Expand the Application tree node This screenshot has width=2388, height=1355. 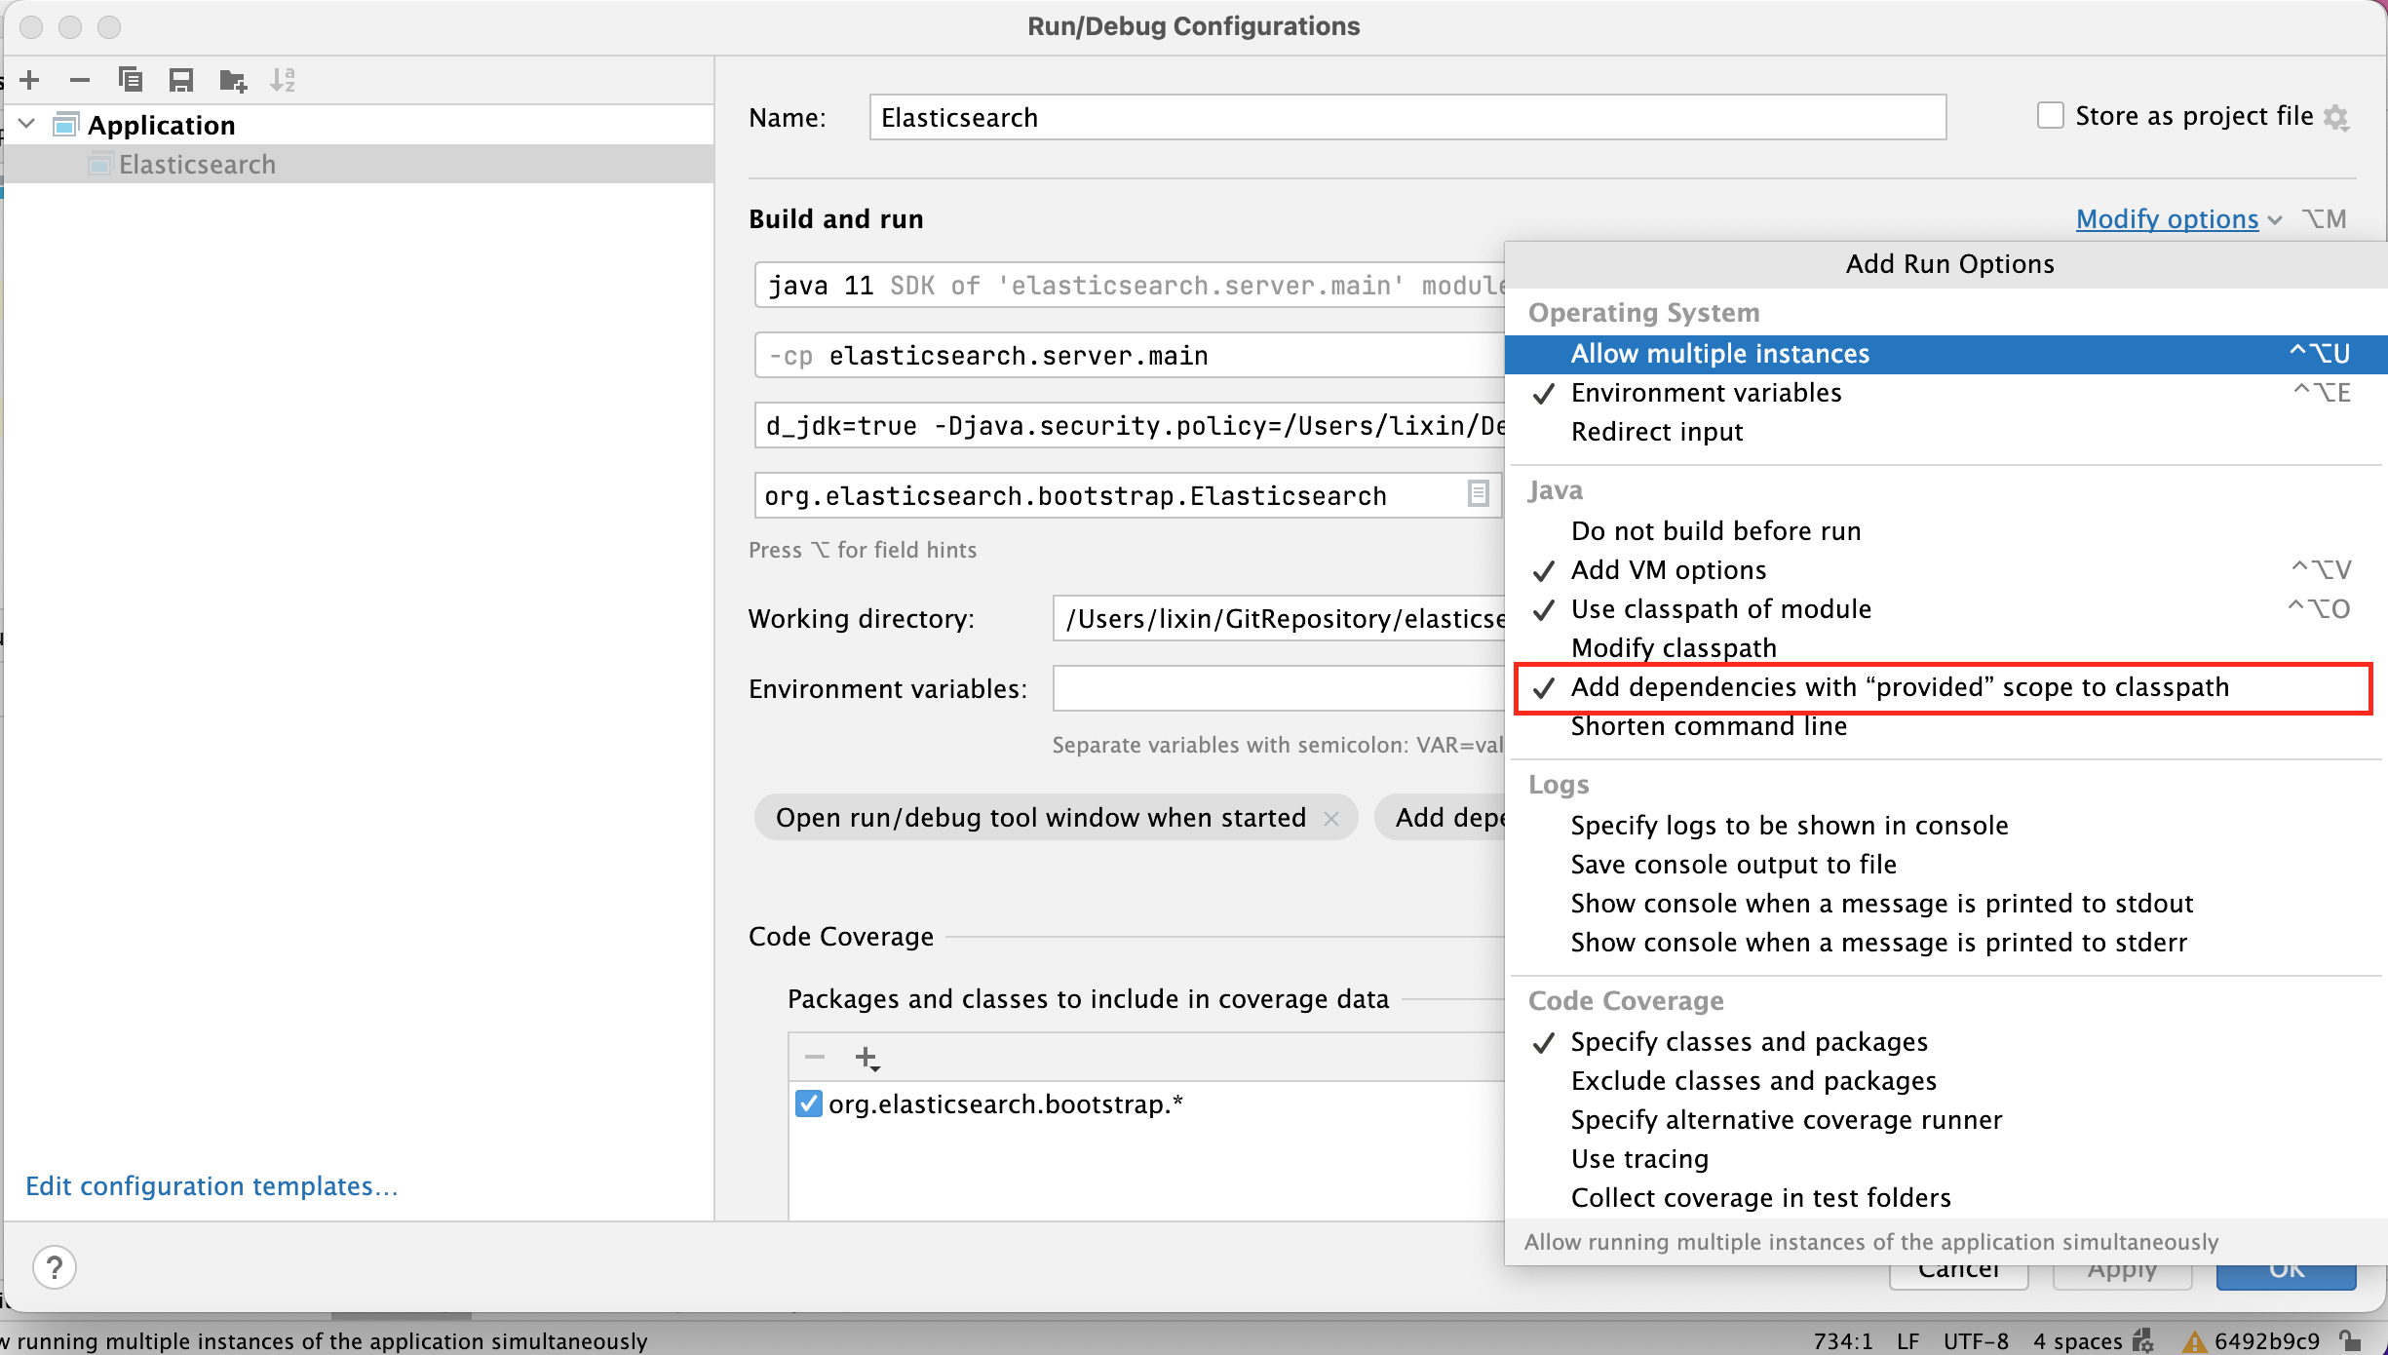pyautogui.click(x=28, y=125)
